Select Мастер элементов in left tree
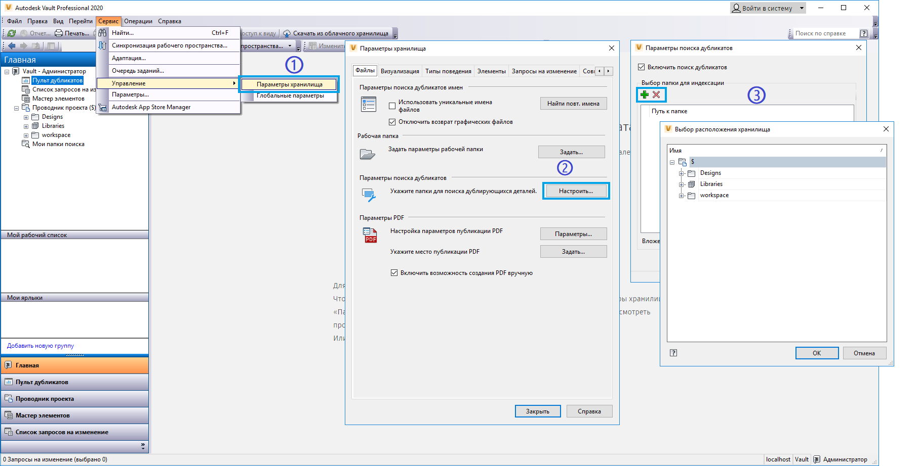 click(x=58, y=99)
